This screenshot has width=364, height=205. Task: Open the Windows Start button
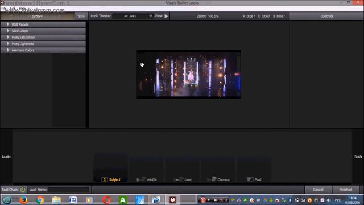[7, 200]
